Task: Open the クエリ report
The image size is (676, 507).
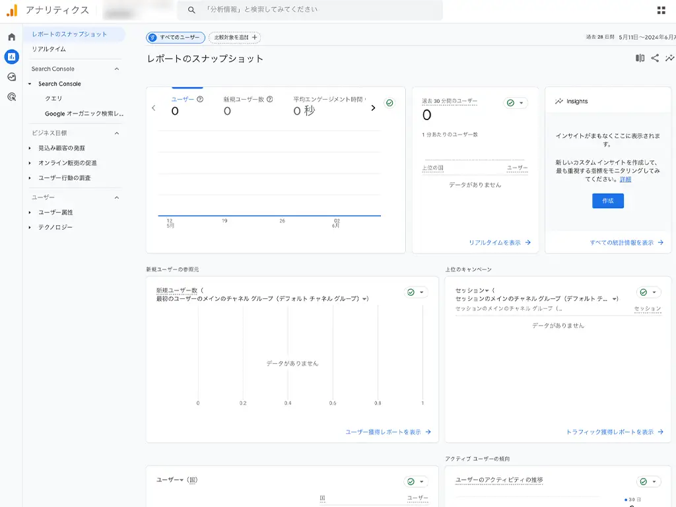Action: click(x=53, y=99)
